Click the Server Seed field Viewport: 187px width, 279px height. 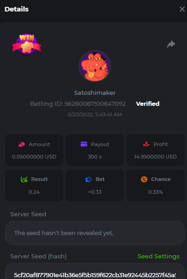pyautogui.click(x=95, y=233)
